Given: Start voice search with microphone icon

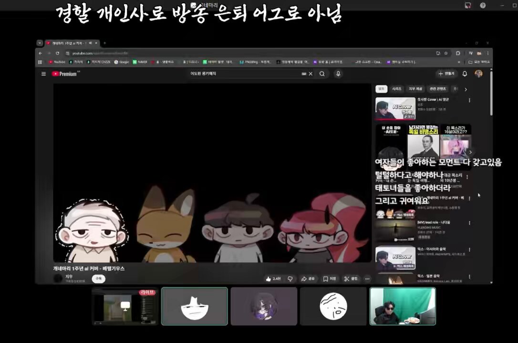Looking at the screenshot, I should pos(338,74).
